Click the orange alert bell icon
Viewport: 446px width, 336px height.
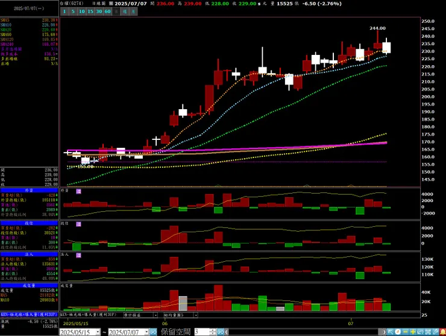[x=442, y=332]
